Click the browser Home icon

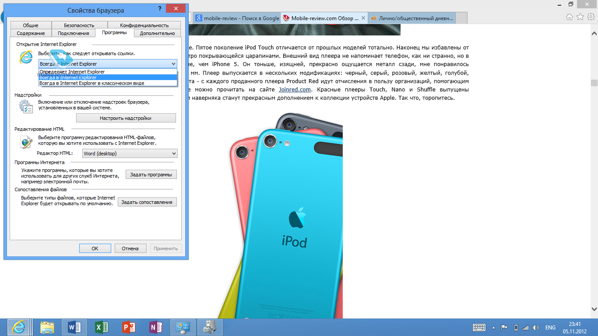(570, 17)
